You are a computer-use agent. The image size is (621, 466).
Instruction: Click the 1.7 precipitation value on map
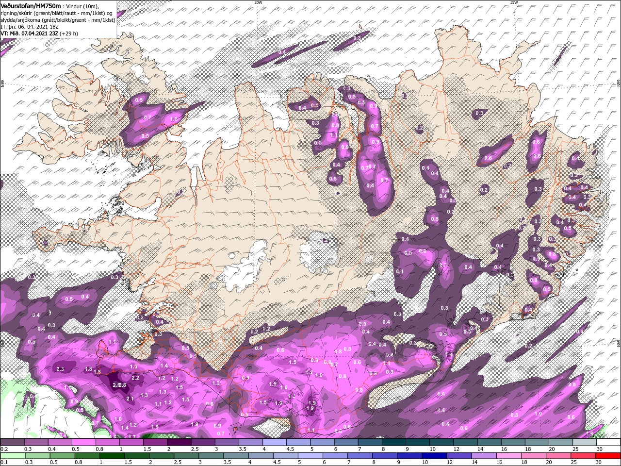pos(132,436)
